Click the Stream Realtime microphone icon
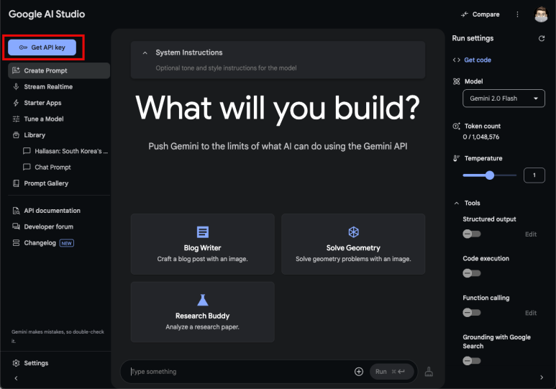The width and height of the screenshot is (556, 389). coord(16,86)
